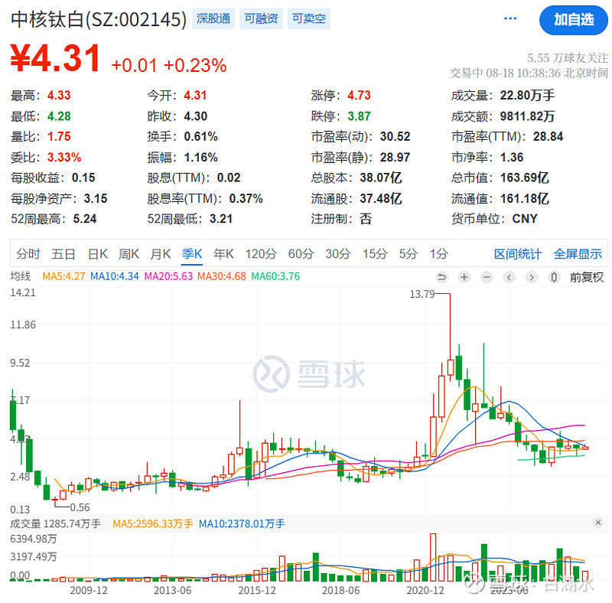Click the 总市值 163.69亿 value

[524, 178]
